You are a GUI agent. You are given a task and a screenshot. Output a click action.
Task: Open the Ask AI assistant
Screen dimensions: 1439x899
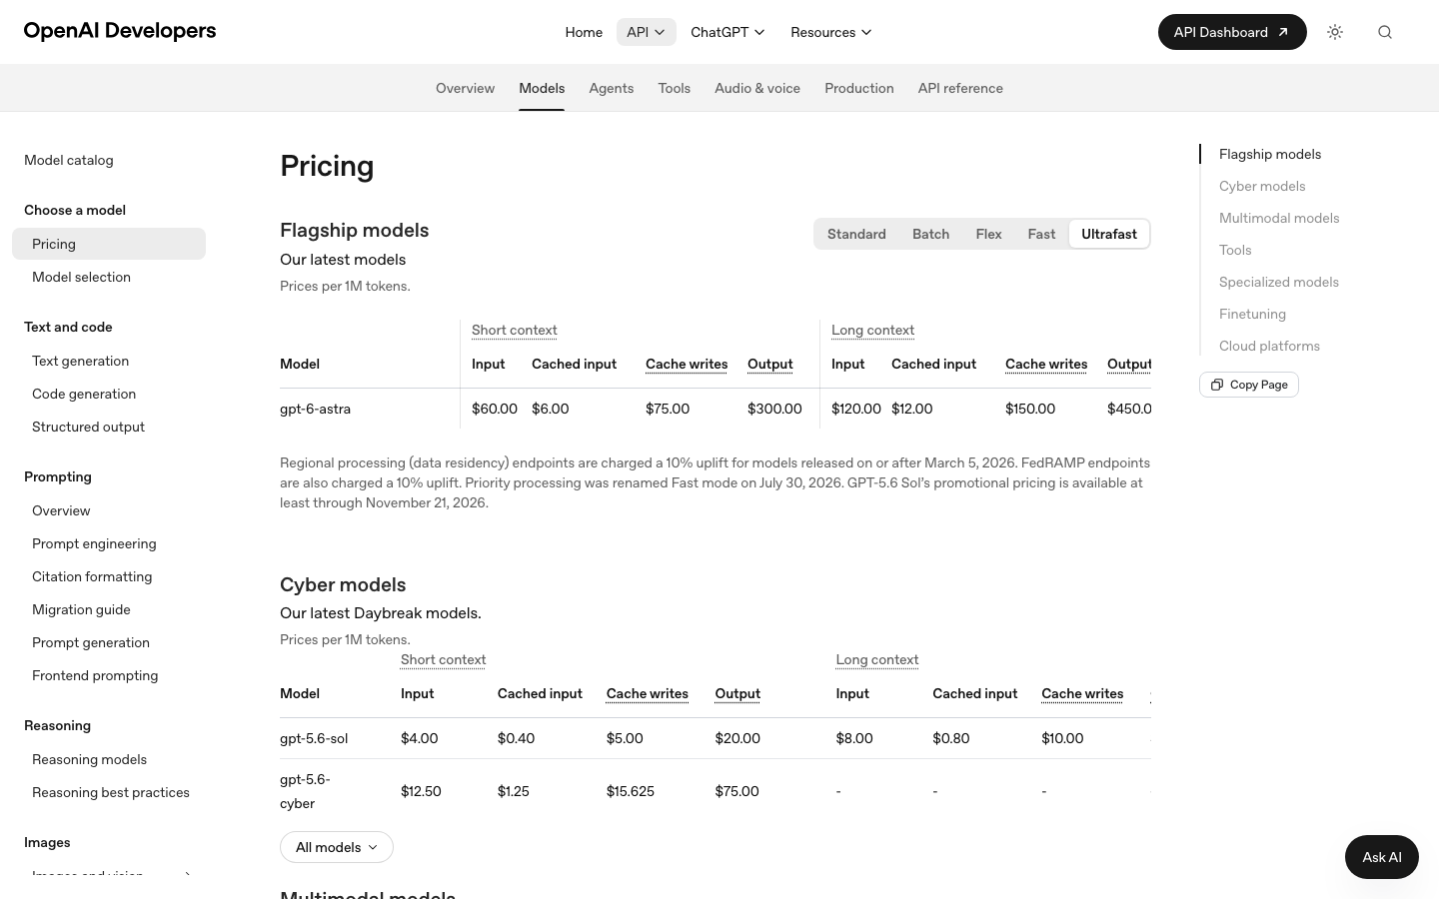[1382, 857]
